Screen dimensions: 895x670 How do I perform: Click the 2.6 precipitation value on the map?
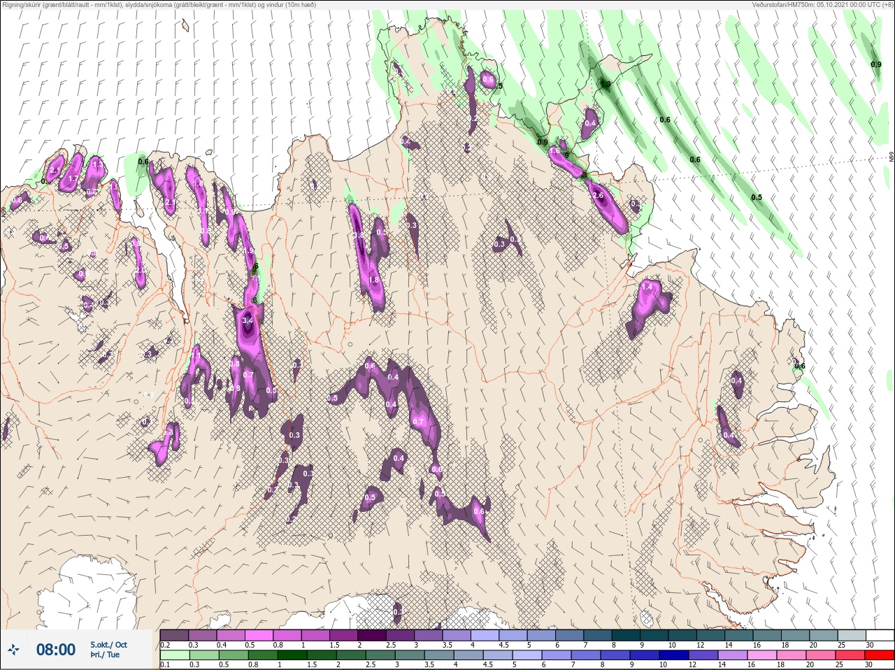coord(598,196)
